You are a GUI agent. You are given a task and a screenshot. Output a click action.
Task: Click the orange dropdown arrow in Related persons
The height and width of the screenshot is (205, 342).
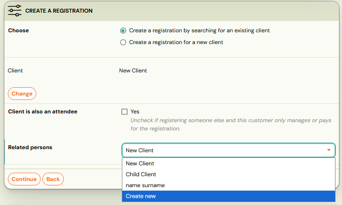pos(329,150)
